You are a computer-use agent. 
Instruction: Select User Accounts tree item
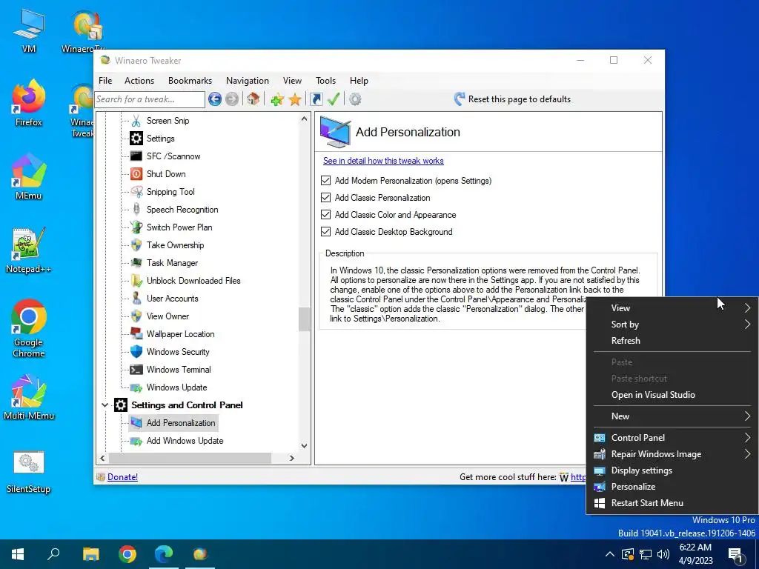pos(172,299)
